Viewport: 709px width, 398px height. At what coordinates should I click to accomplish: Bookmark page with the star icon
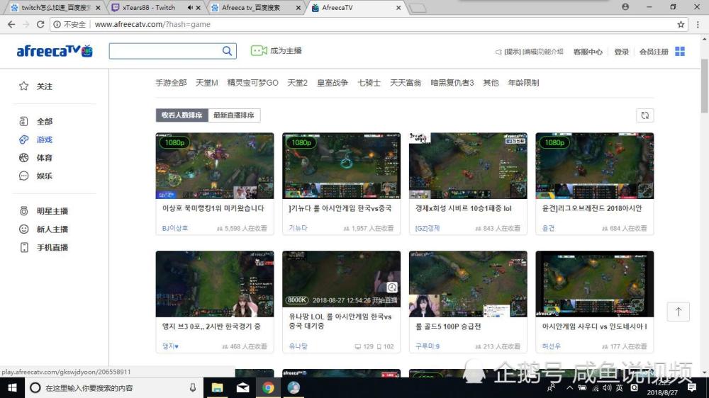tap(681, 24)
